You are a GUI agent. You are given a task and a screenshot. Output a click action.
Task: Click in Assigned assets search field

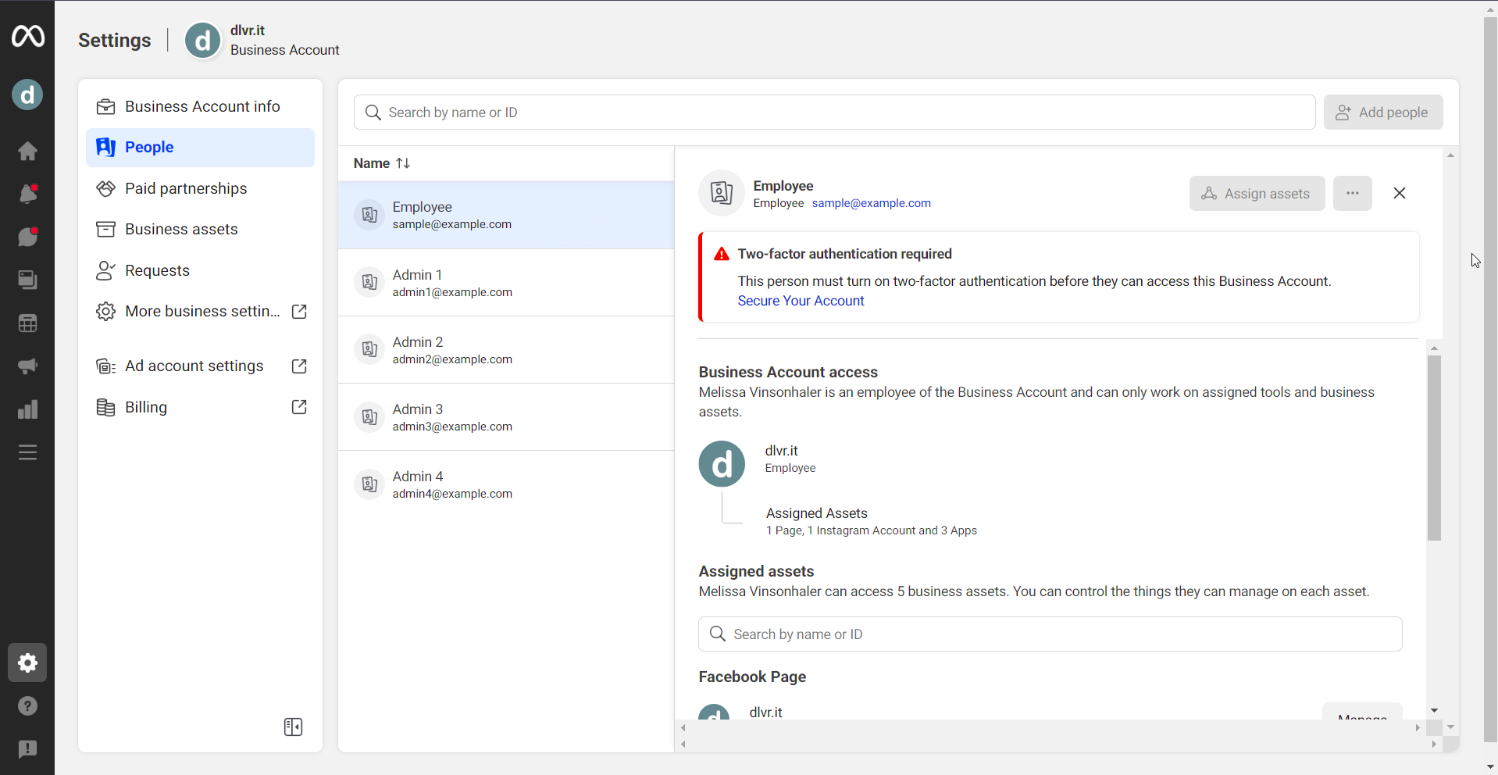pyautogui.click(x=1050, y=634)
